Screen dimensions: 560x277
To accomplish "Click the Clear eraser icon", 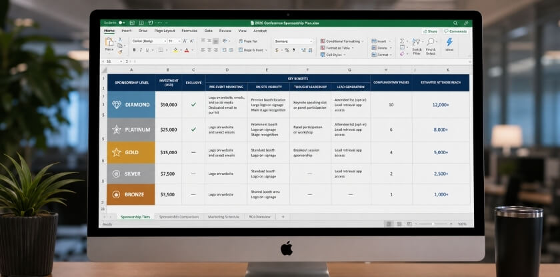I will pos(402,54).
